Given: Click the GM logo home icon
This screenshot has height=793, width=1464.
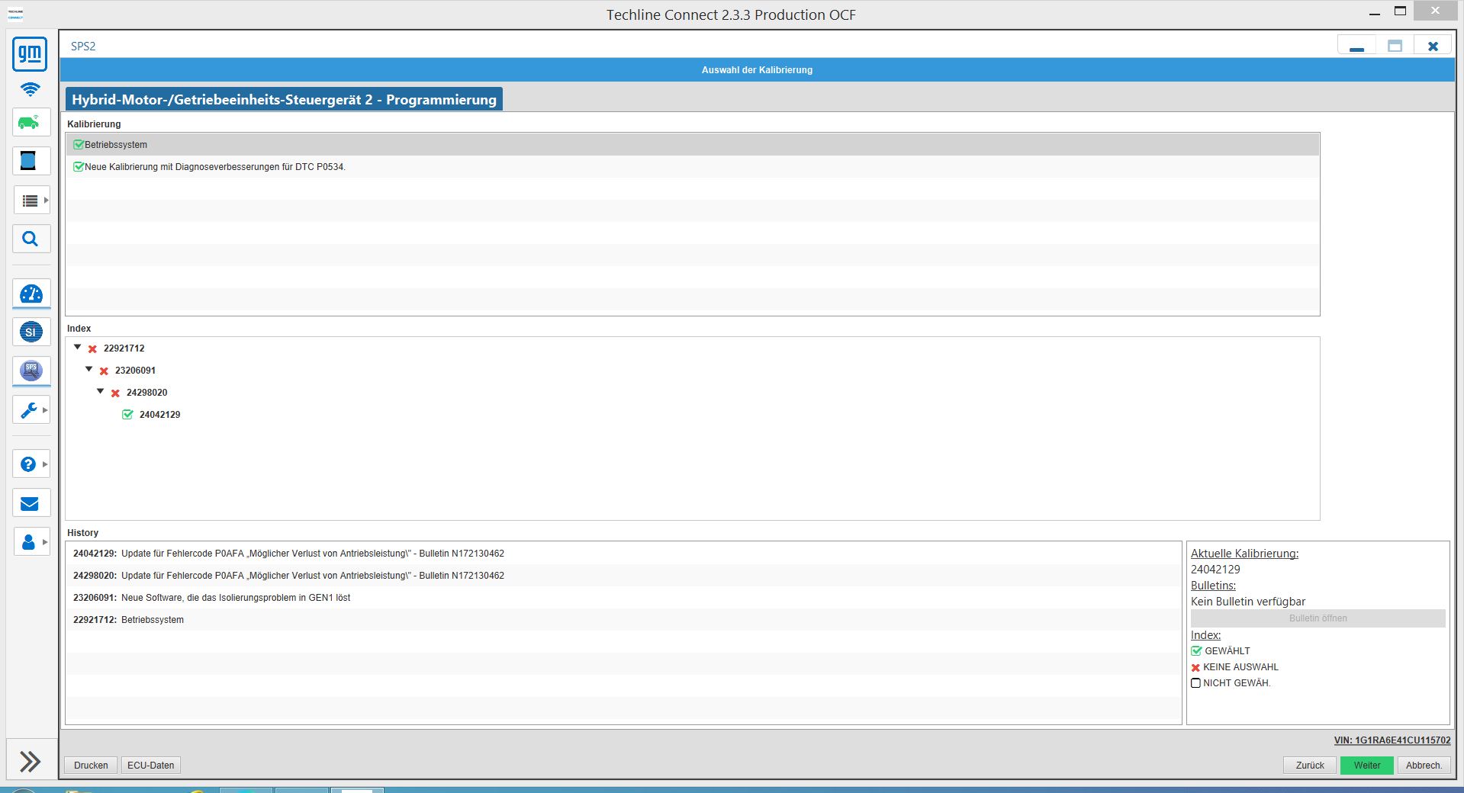Looking at the screenshot, I should pos(30,53).
